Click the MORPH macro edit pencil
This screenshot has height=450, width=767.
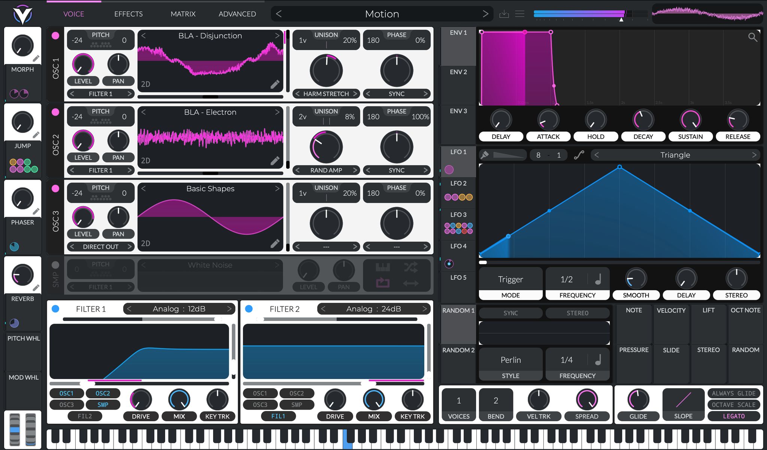point(36,58)
